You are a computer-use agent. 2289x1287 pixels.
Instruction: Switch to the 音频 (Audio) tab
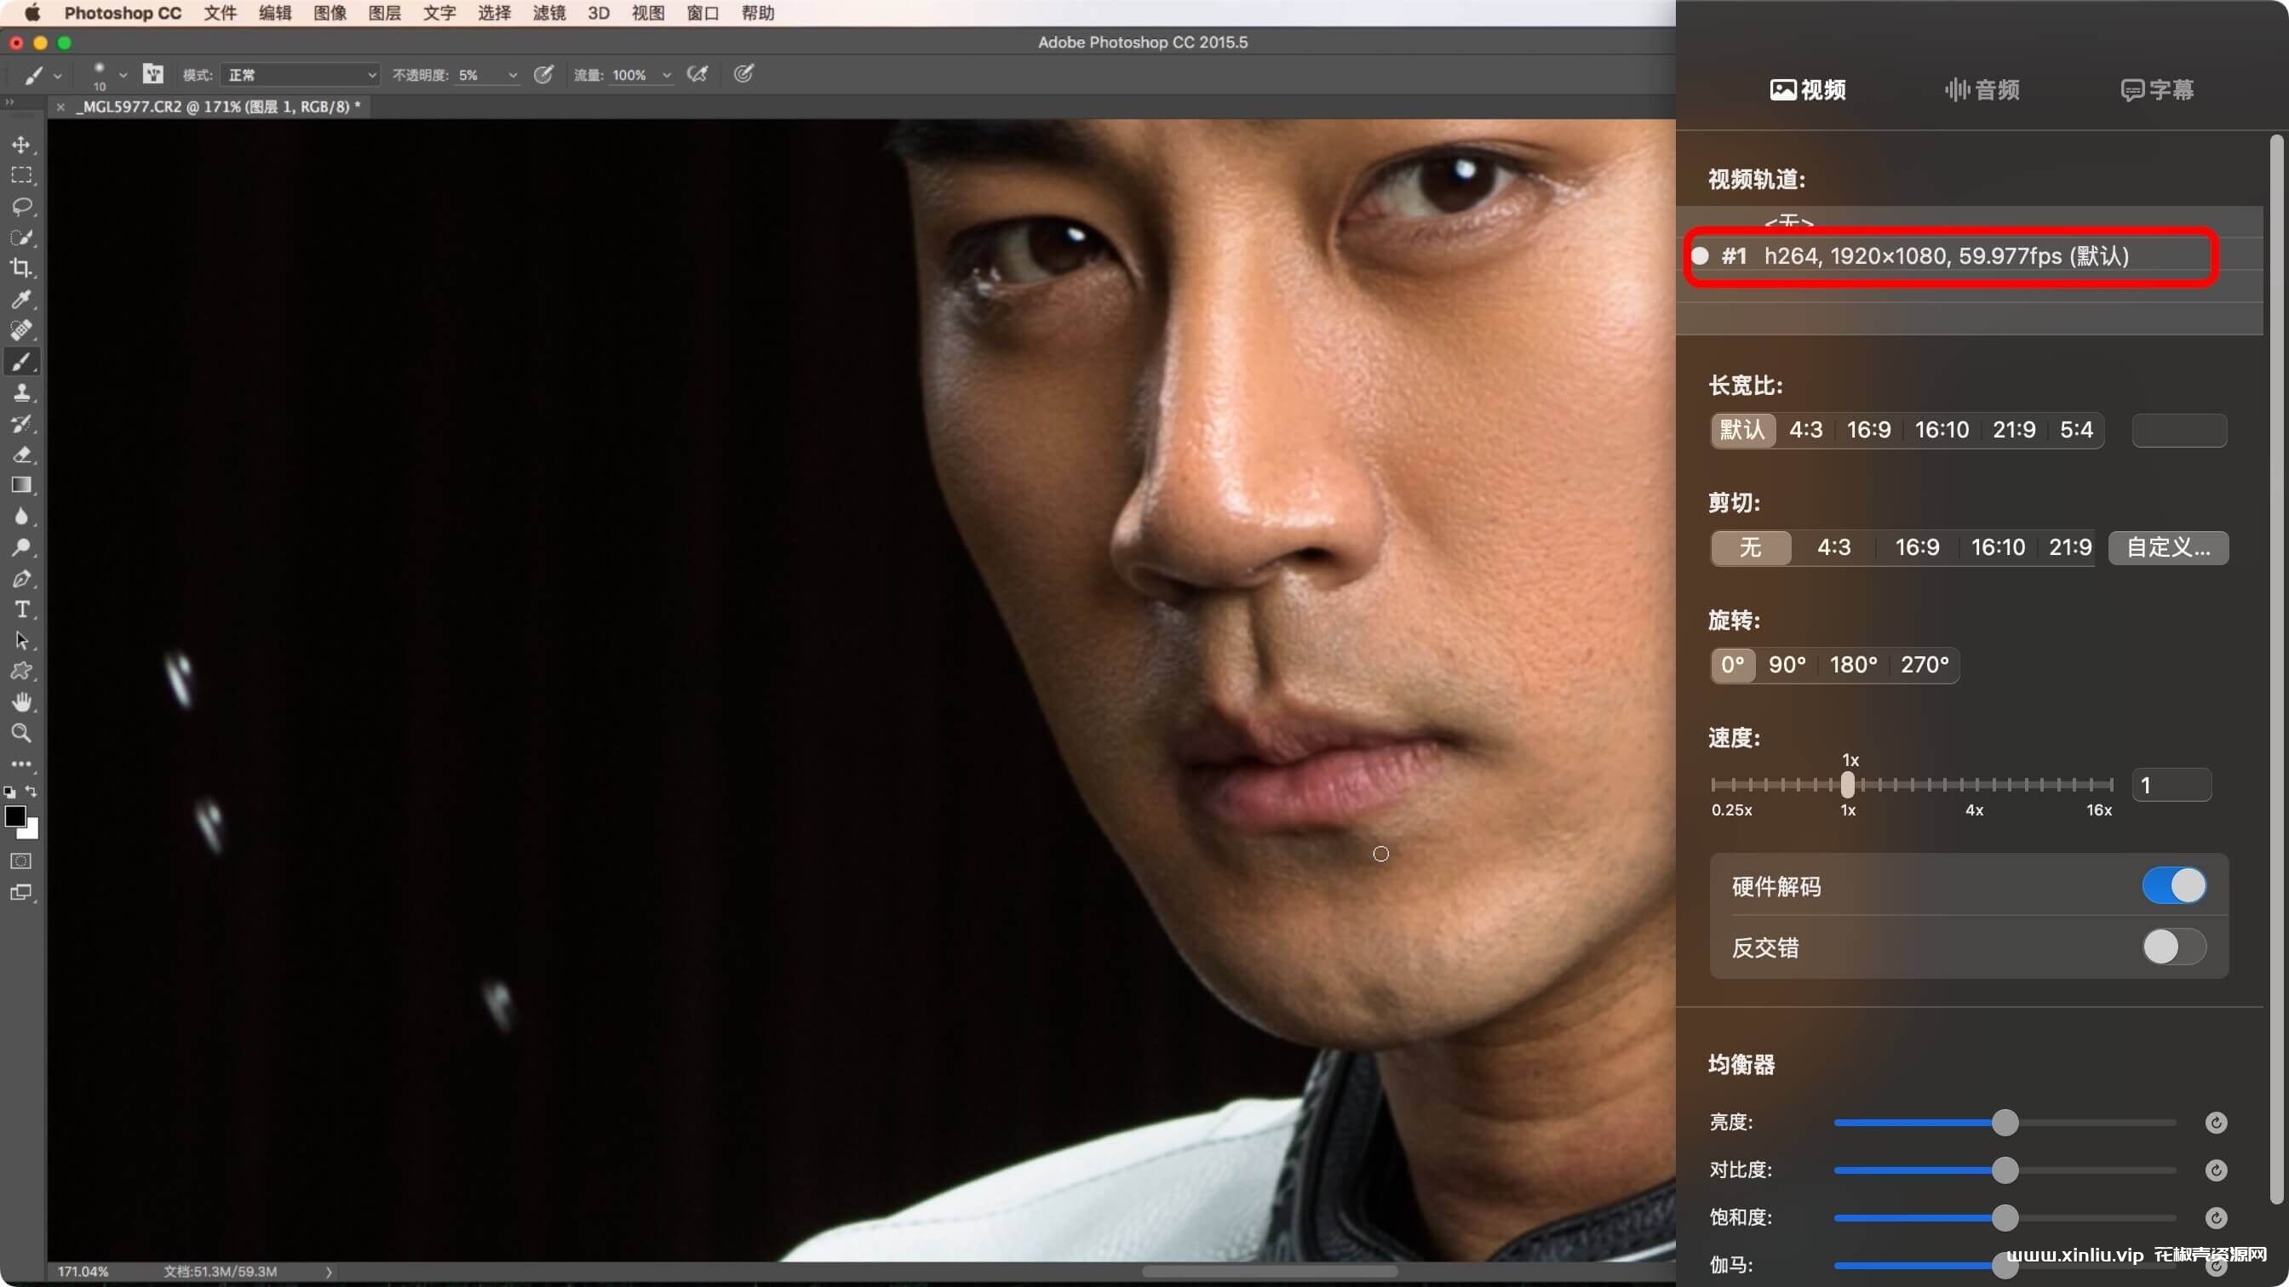click(1982, 89)
